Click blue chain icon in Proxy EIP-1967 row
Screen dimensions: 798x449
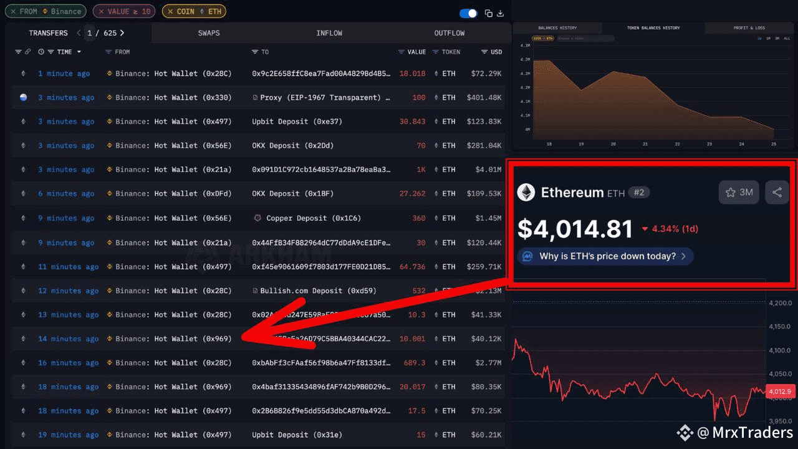point(24,97)
